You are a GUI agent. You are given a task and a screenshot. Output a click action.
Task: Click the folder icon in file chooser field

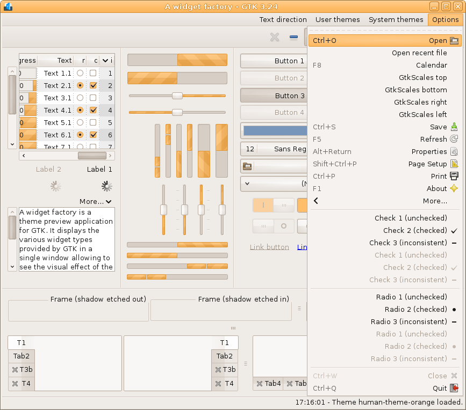247,166
